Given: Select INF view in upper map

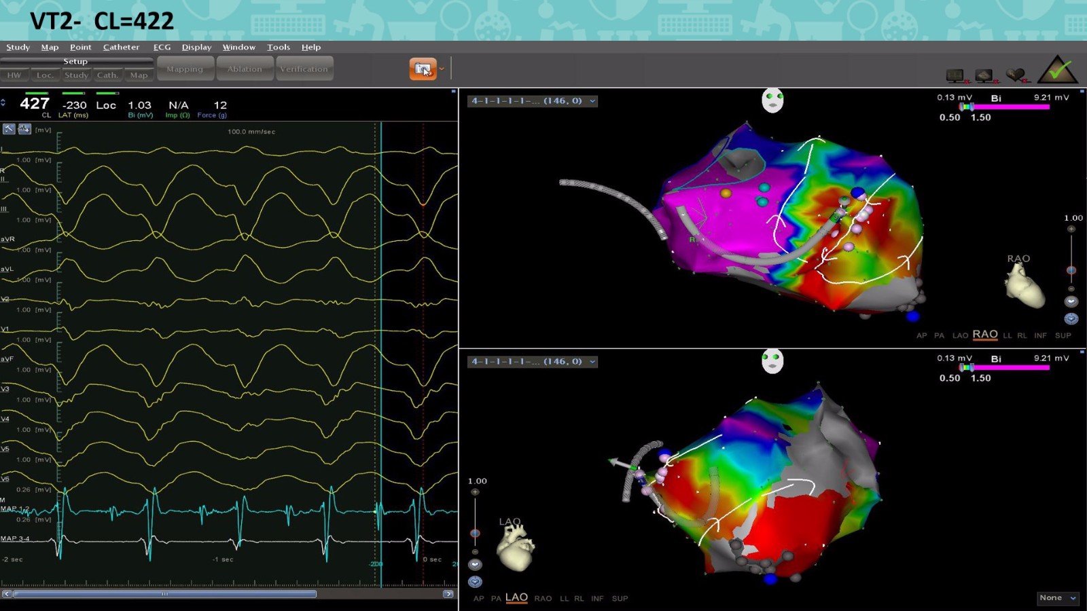Looking at the screenshot, I should tap(1040, 335).
